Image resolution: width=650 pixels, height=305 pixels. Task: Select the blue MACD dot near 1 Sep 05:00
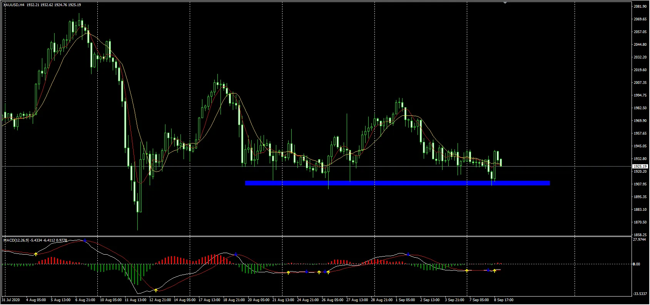point(408,254)
